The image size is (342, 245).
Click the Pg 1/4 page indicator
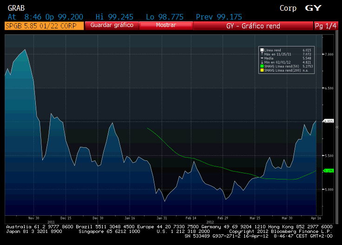click(326, 26)
